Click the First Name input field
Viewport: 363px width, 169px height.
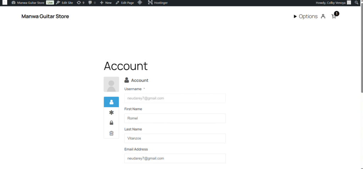tap(175, 118)
